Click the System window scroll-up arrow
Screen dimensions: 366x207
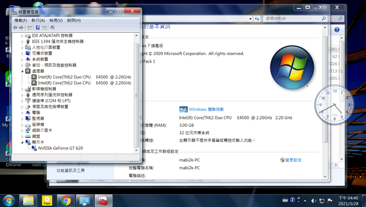[x=325, y=27]
